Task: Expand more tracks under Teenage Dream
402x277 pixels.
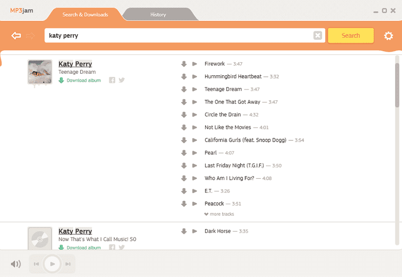Action: 219,214
